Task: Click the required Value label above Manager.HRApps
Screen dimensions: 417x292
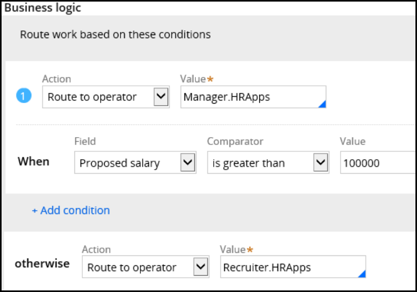Action: [193, 79]
